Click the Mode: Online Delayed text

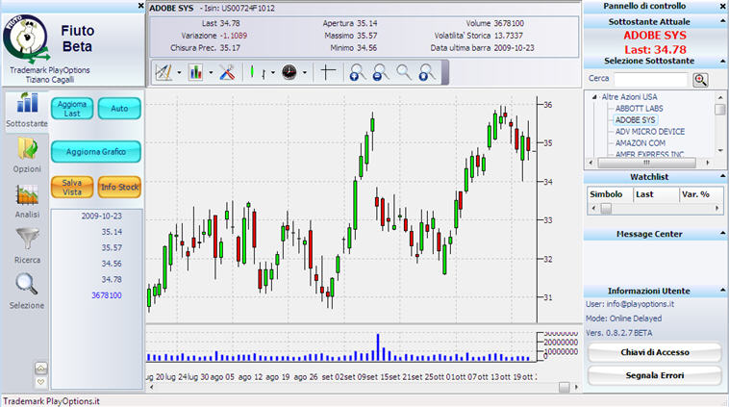pos(623,318)
